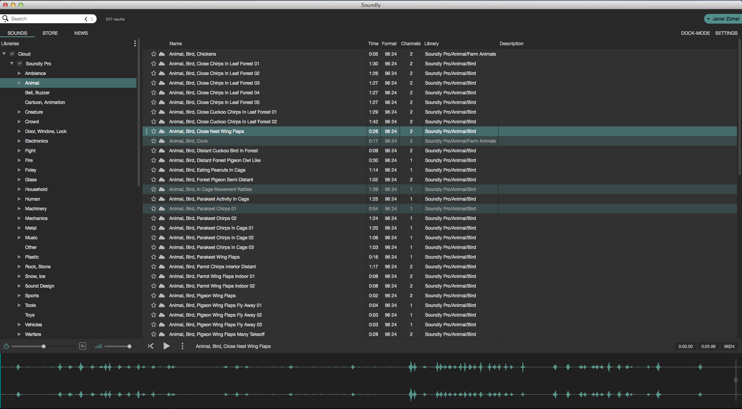Star the Animal, Bird, Chickens sound
The image size is (742, 409).
coord(153,54)
